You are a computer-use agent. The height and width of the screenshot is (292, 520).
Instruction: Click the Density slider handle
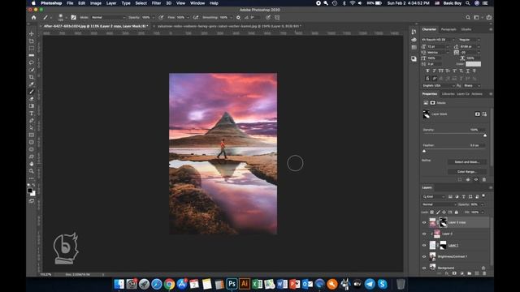485,135
